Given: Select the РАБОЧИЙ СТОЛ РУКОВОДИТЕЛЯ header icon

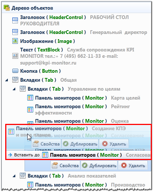Looking at the screenshot, I should (x=15, y=21).
